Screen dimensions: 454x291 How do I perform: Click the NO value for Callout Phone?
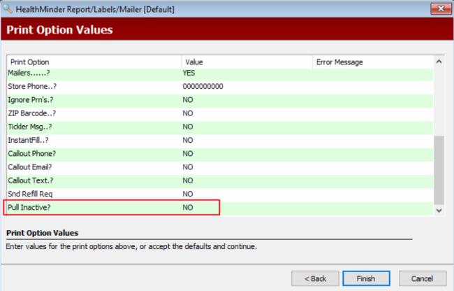188,154
